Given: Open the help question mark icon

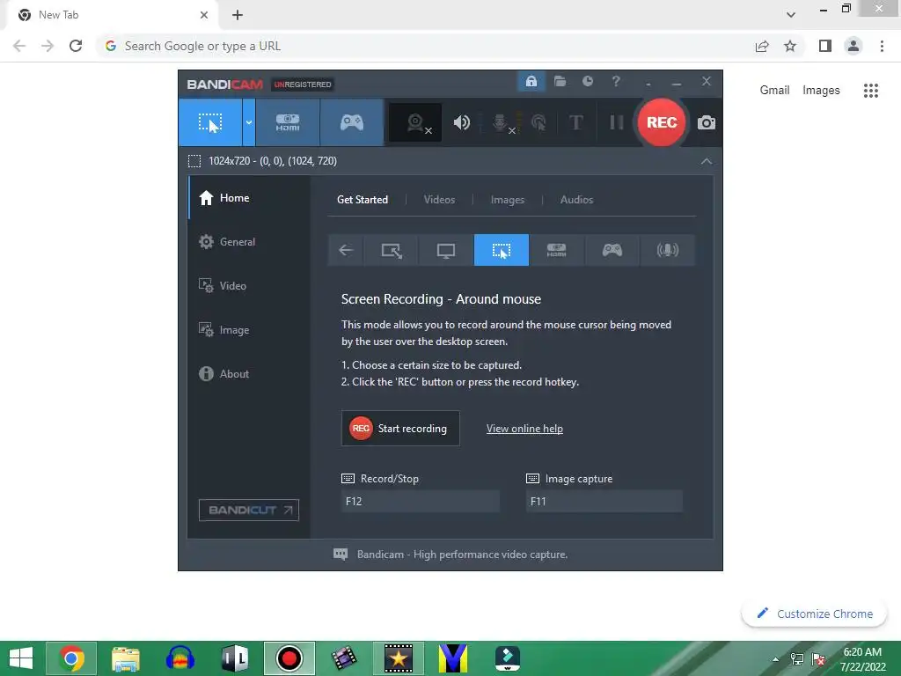Looking at the screenshot, I should coord(615,82).
